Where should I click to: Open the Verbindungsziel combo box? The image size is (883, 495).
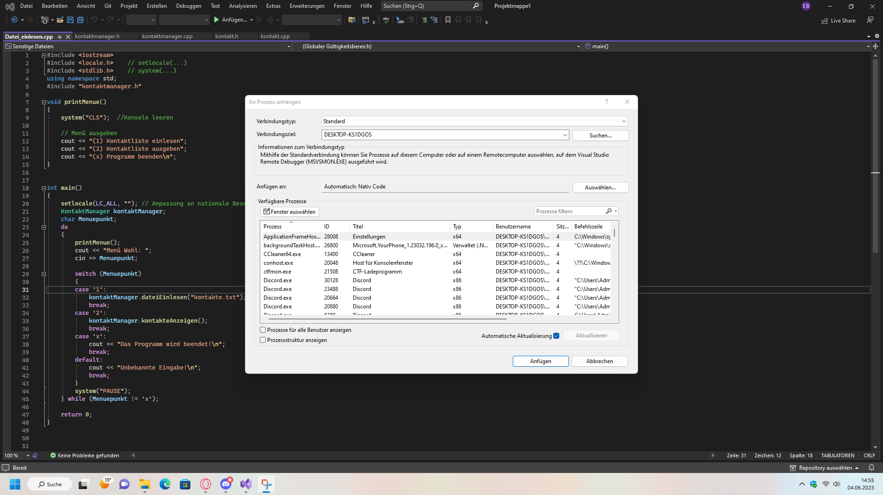pyautogui.click(x=565, y=135)
